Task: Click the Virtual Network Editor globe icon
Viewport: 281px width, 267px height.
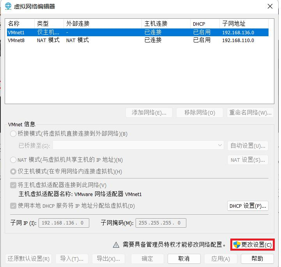Action: (8, 6)
